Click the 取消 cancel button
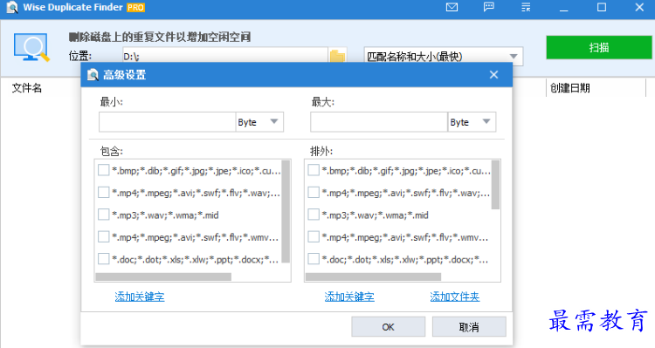Viewport: 655px width, 348px height. click(469, 327)
